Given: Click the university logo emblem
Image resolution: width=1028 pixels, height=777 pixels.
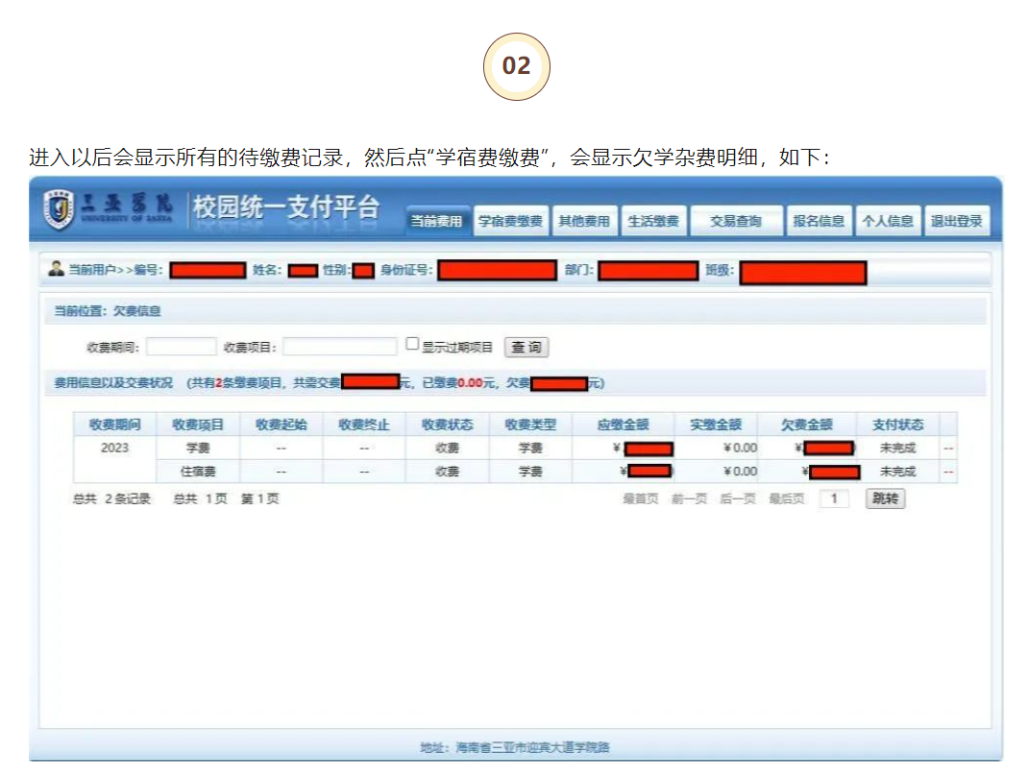Looking at the screenshot, I should [x=61, y=208].
